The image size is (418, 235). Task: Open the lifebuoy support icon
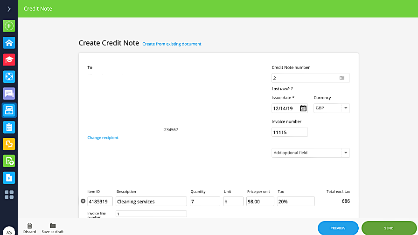[9, 76]
